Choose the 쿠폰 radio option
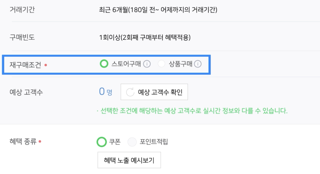The height and width of the screenshot is (174, 320). tap(101, 142)
